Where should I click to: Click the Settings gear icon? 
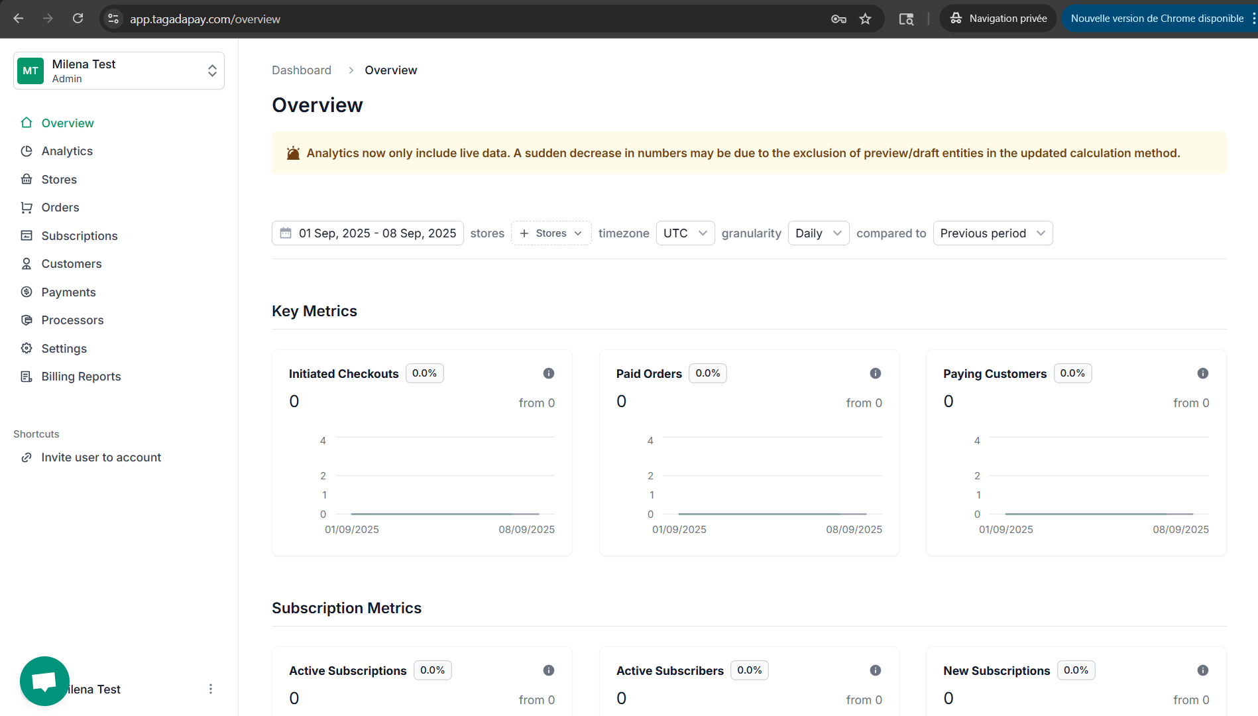tap(27, 348)
